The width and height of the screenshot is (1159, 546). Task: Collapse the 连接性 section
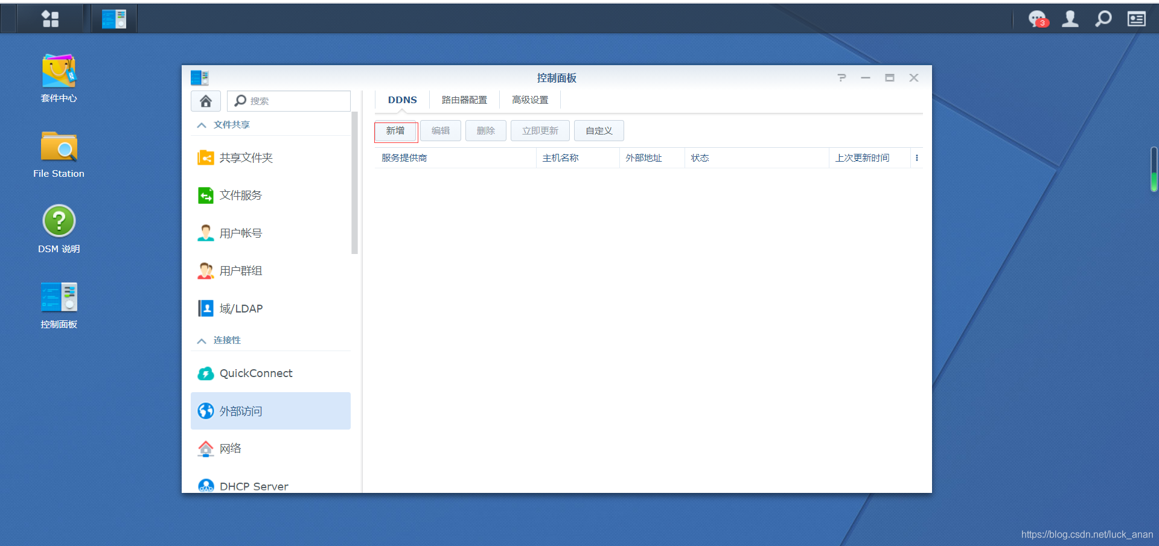202,340
